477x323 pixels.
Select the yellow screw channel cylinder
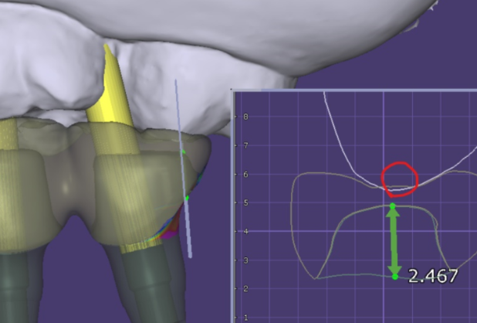(115, 100)
